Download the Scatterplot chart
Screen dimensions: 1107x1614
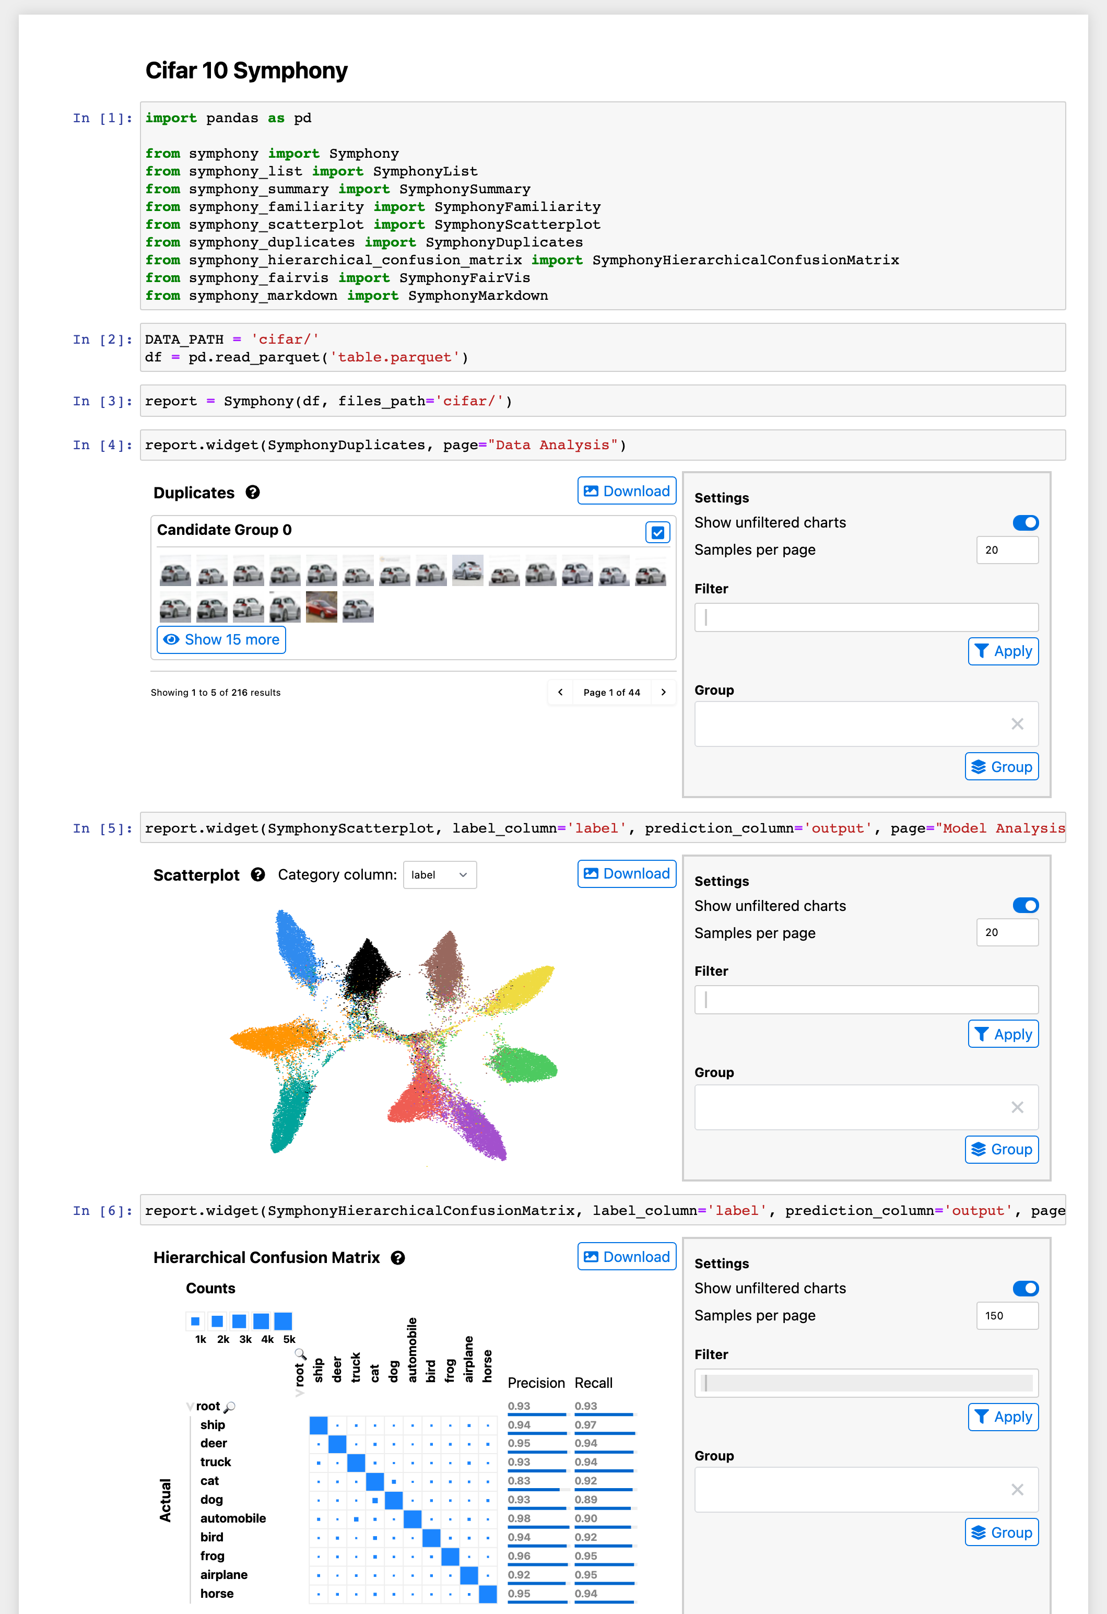coord(627,874)
